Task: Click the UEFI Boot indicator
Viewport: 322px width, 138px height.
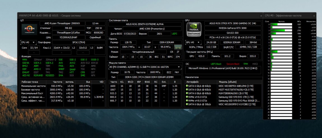Action: coord(216,64)
